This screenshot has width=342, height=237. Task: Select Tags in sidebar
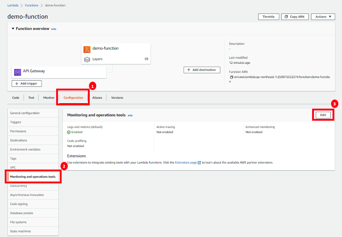33,159
